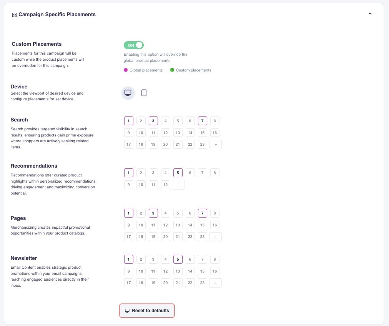Select Search placement slot 12
This screenshot has width=389, height=326.
(x=166, y=133)
